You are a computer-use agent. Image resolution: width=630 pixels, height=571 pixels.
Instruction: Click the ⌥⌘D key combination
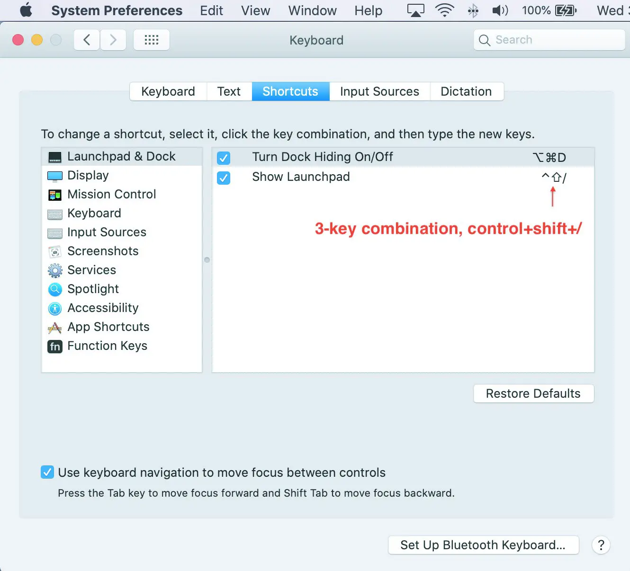click(549, 158)
